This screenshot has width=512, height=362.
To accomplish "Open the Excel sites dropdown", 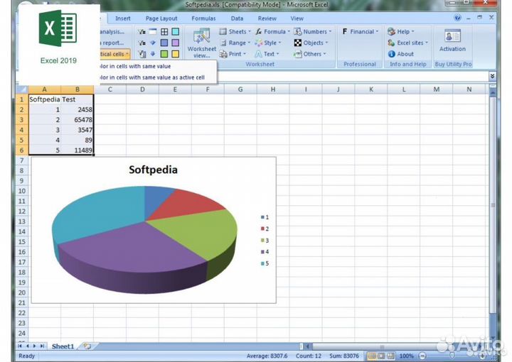I will pyautogui.click(x=407, y=43).
